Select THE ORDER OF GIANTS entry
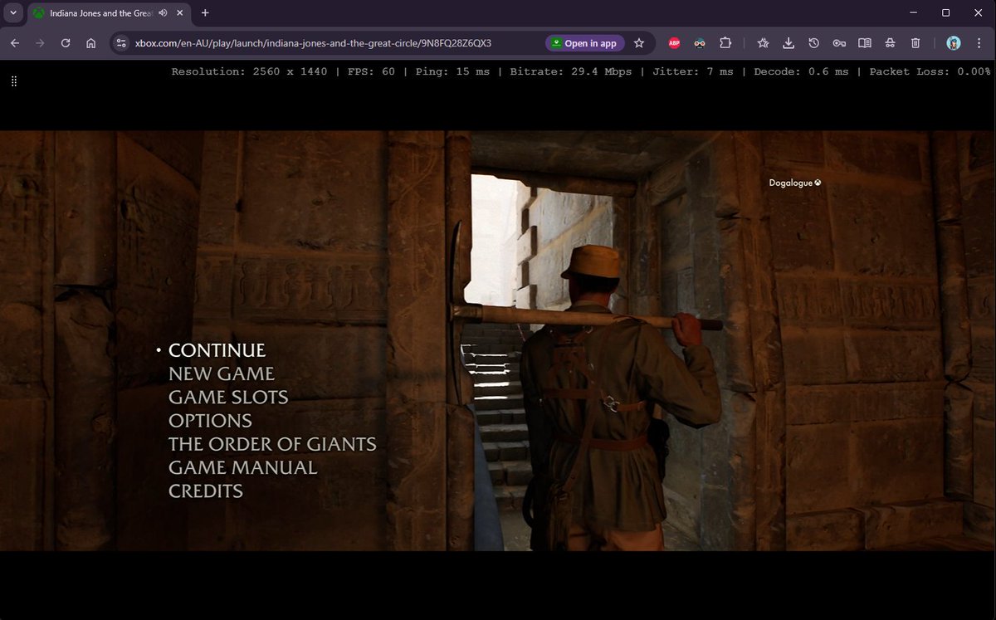This screenshot has width=996, height=620. coord(272,444)
